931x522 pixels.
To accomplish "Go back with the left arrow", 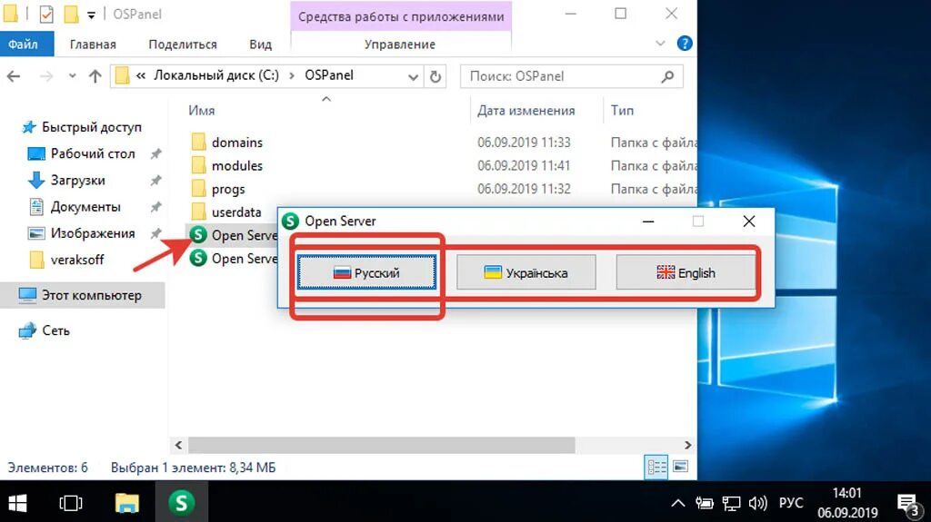I will (14, 76).
